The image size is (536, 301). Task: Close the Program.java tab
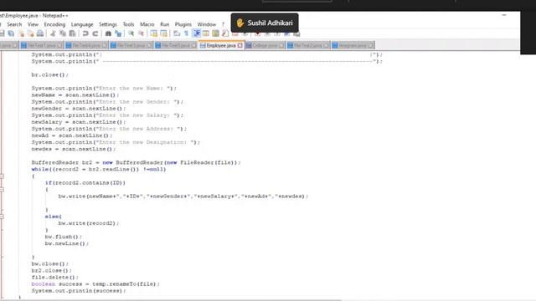tap(370, 45)
